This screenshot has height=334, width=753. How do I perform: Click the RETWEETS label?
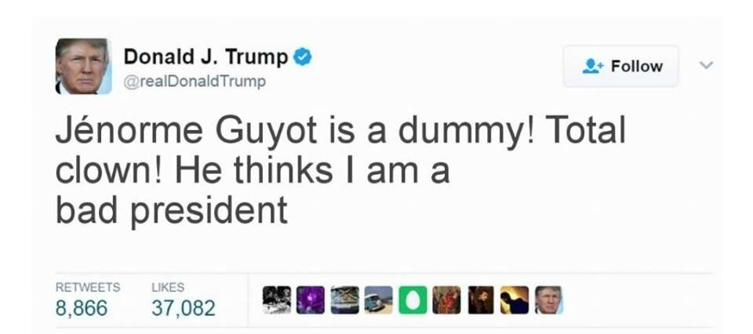pyautogui.click(x=88, y=287)
